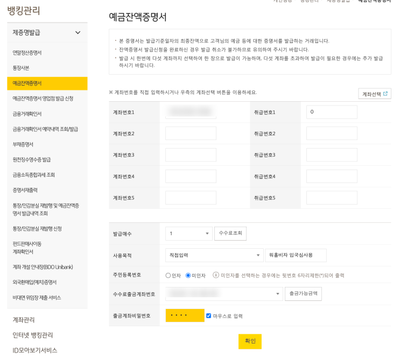Click the 뱅킹관리 sidebar heading
Screen dimensions: 400x358
(x=24, y=11)
